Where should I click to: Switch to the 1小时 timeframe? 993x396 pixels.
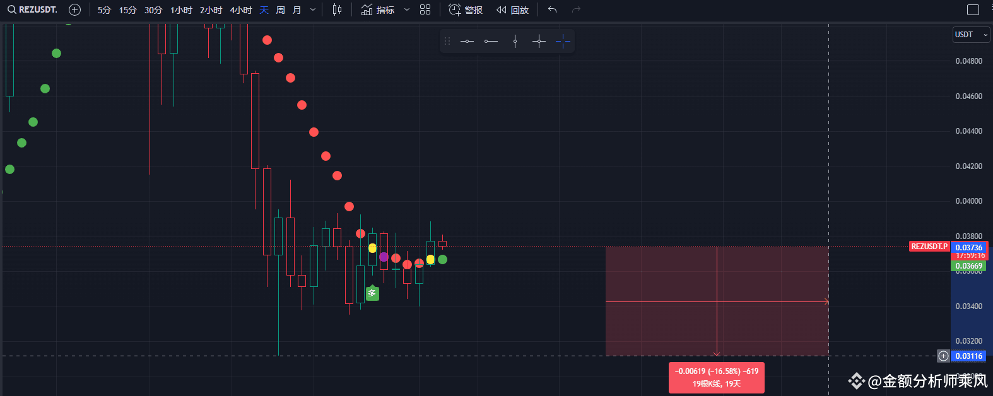(181, 10)
